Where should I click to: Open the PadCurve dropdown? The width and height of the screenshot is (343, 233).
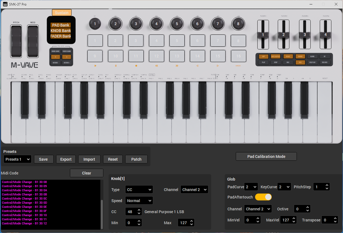coord(251,187)
